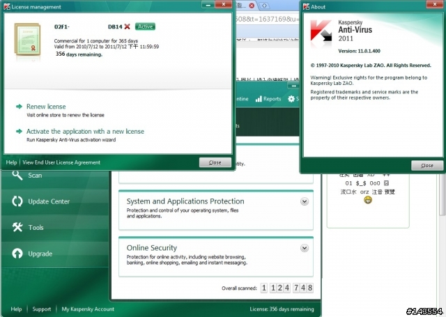Click the Renew license arrow icon

(19, 107)
